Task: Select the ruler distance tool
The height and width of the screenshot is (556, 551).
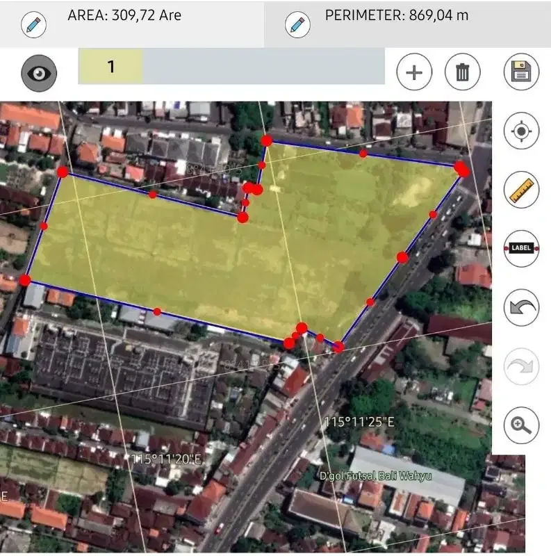Action: 521,190
